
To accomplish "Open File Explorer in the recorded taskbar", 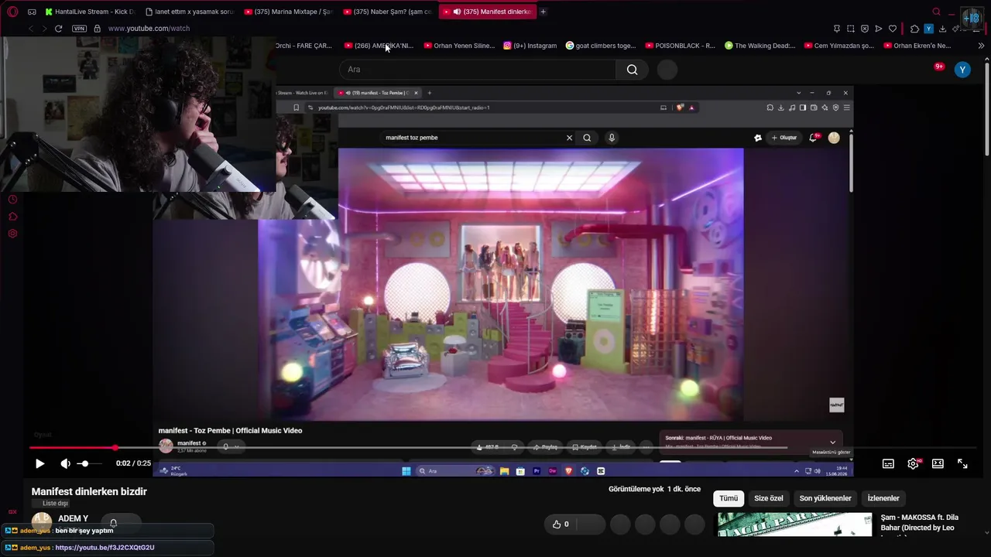I will [504, 471].
